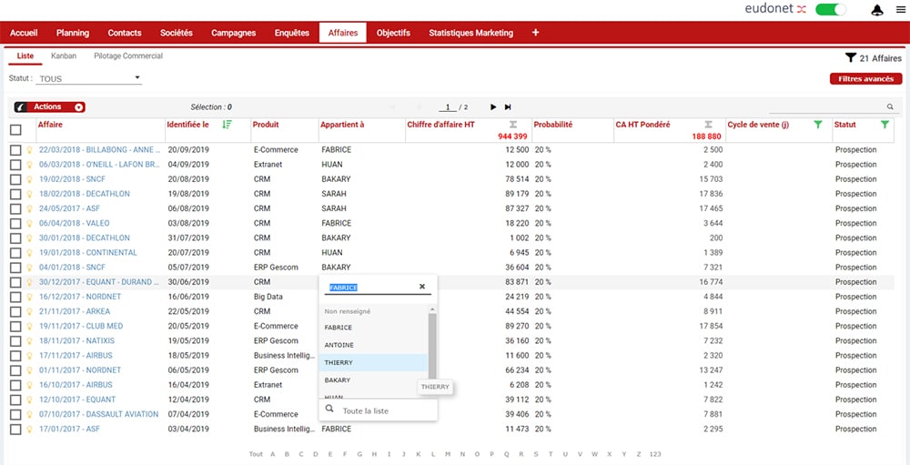910x465 pixels.
Task: Click lightbulb icon on VALEO row
Action: coord(29,224)
